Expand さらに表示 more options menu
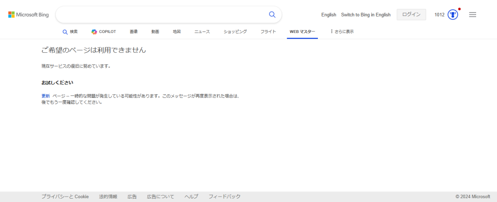This screenshot has width=497, height=202. click(x=342, y=31)
